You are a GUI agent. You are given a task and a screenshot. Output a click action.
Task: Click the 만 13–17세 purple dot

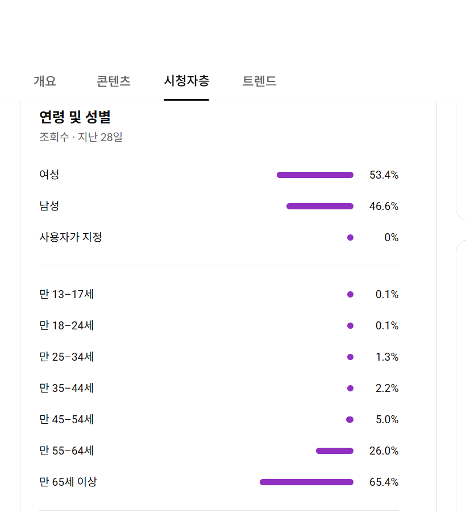(x=350, y=295)
